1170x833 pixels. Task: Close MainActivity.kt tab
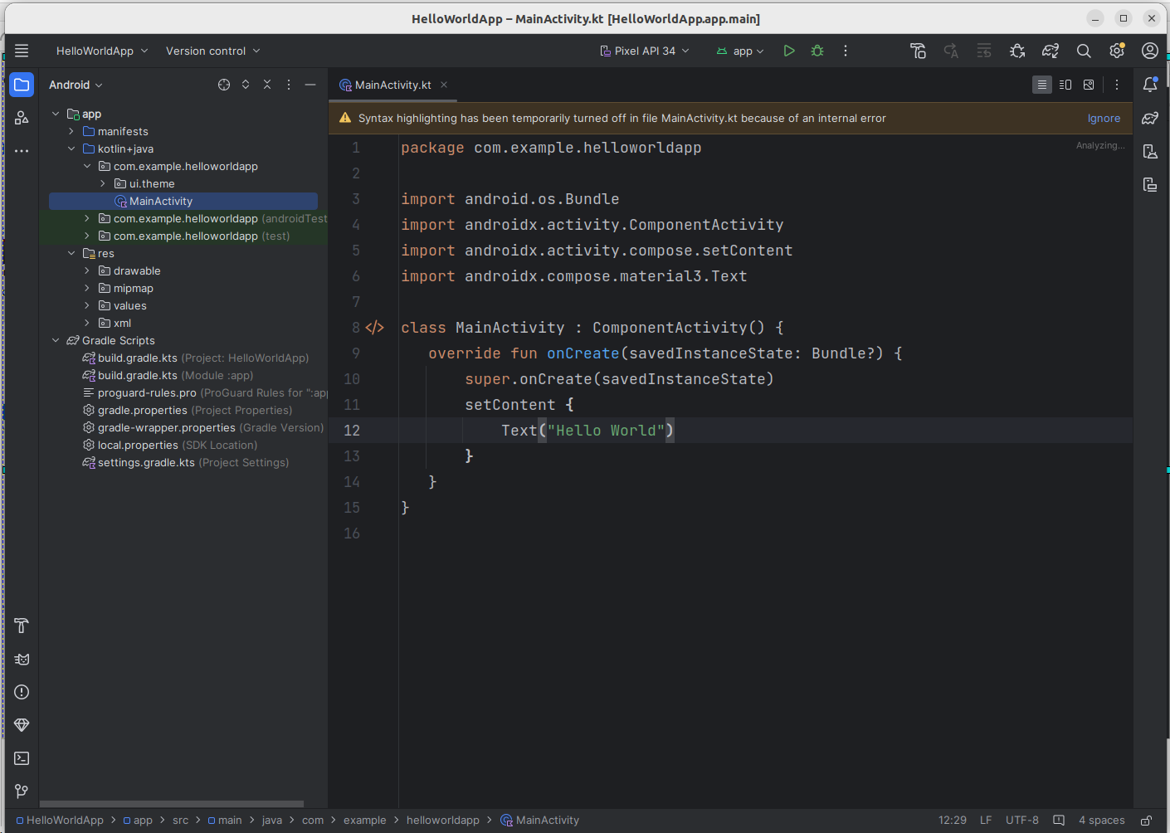444,85
